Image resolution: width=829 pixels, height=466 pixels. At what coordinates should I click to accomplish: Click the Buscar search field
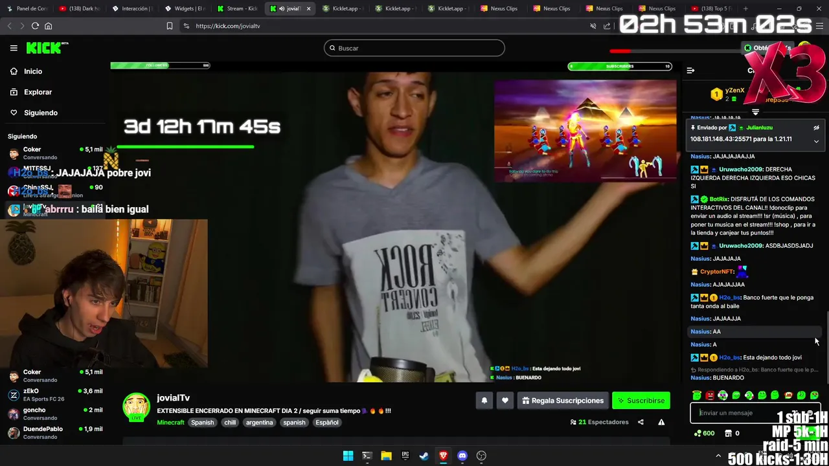click(414, 48)
